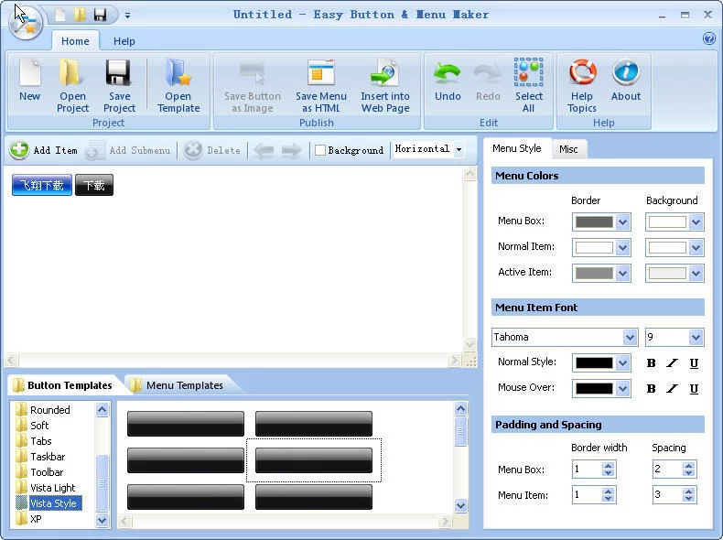
Task: Switch to the Menu Style tab
Action: click(517, 148)
